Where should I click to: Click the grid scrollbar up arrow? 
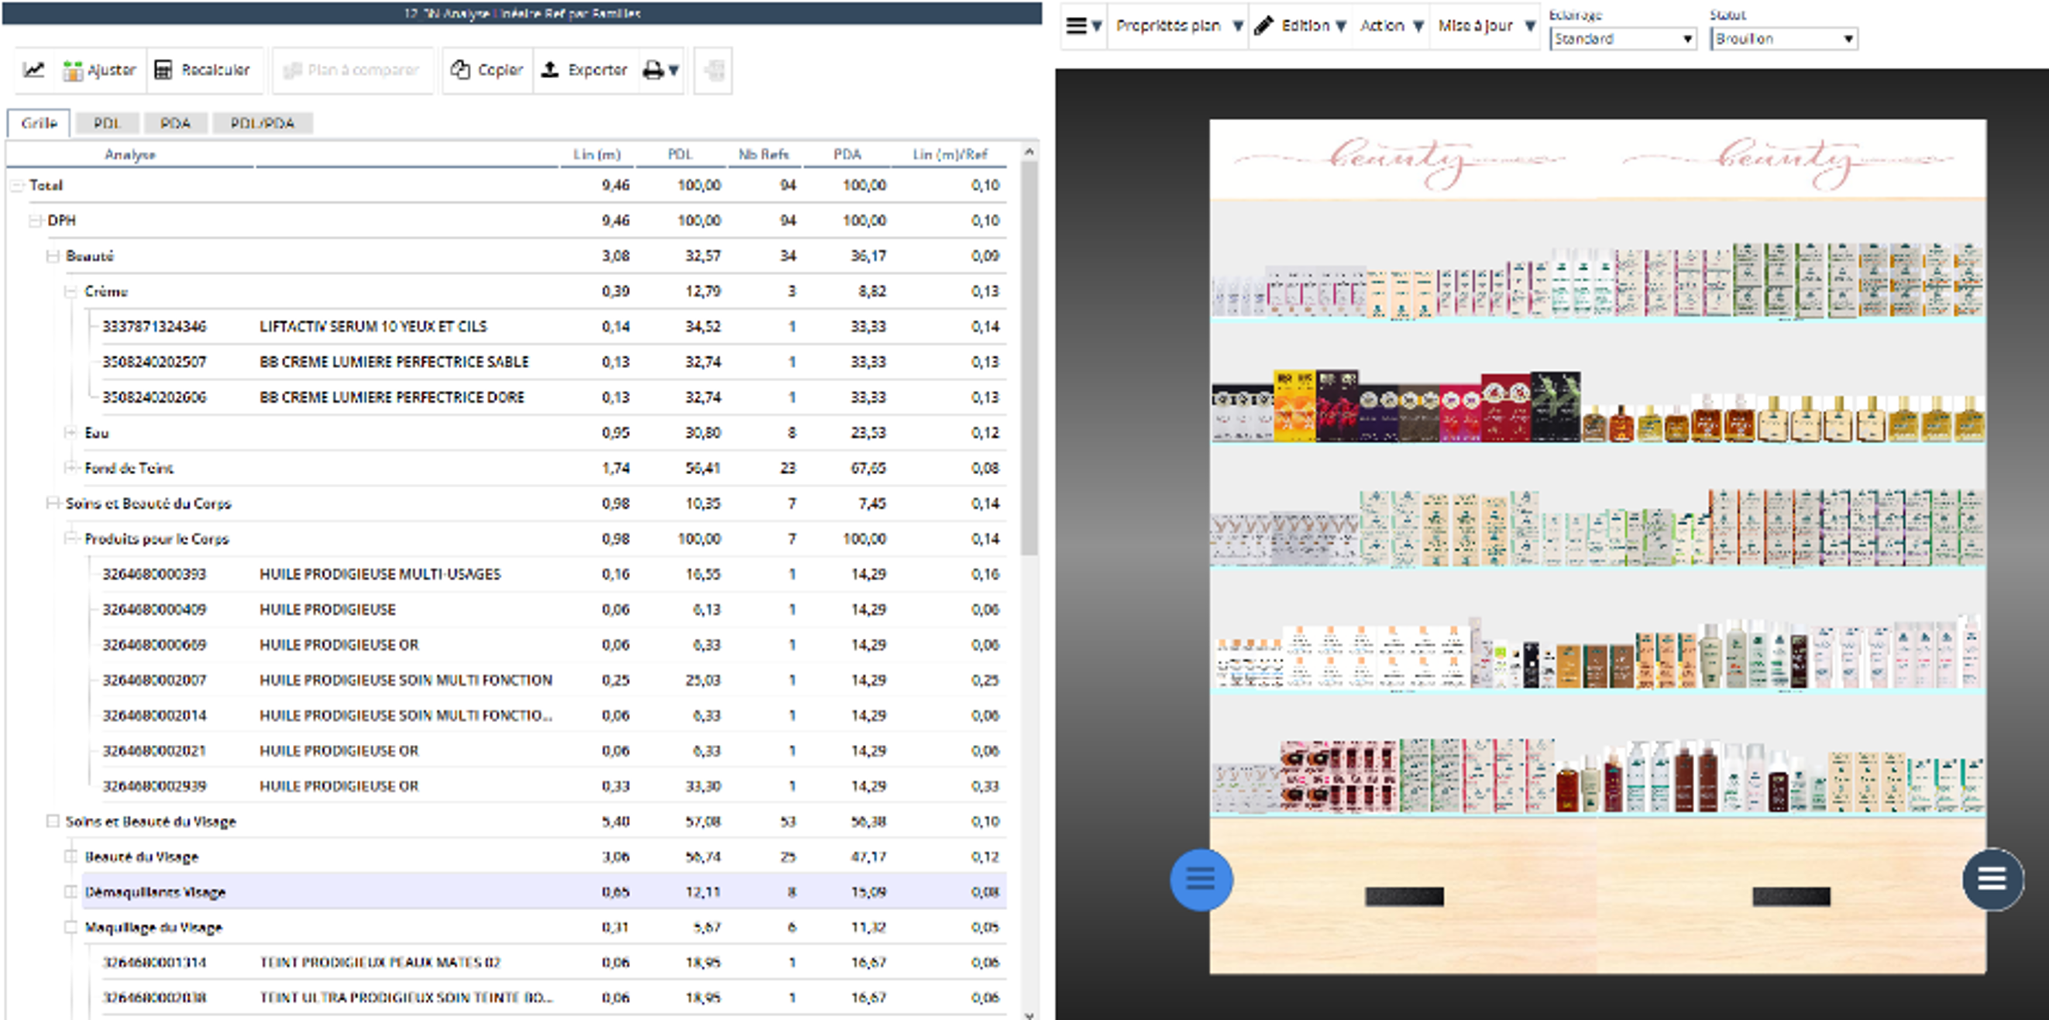[1030, 151]
